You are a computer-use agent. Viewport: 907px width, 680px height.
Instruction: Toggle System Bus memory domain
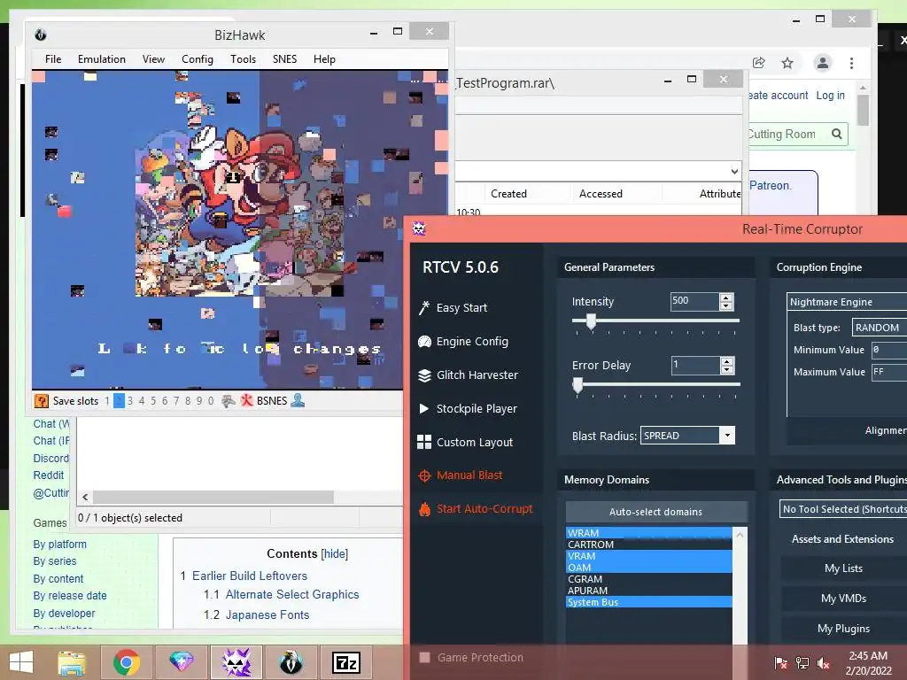point(649,602)
